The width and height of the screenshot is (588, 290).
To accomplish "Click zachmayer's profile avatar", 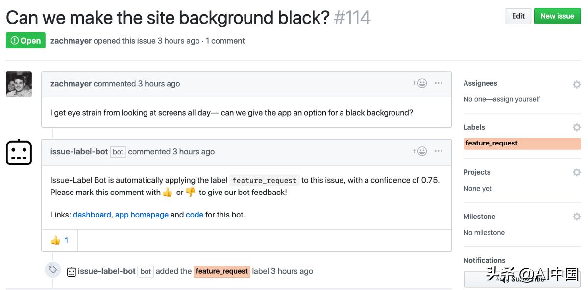I will pyautogui.click(x=19, y=84).
